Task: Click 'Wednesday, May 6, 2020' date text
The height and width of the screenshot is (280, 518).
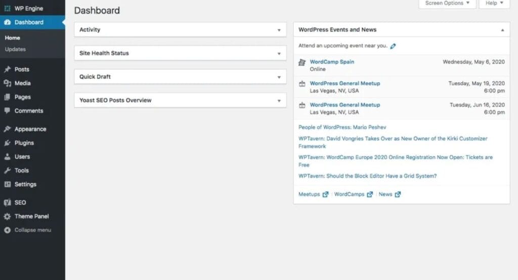Action: pos(473,62)
